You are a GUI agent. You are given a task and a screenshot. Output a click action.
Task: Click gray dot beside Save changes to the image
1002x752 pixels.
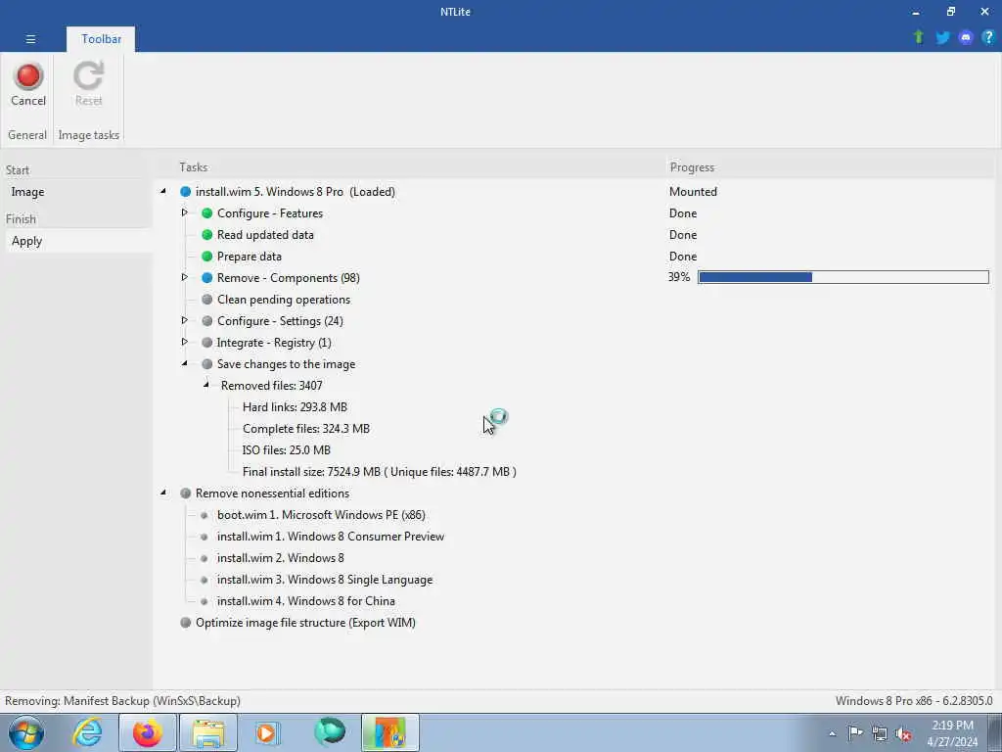point(207,364)
